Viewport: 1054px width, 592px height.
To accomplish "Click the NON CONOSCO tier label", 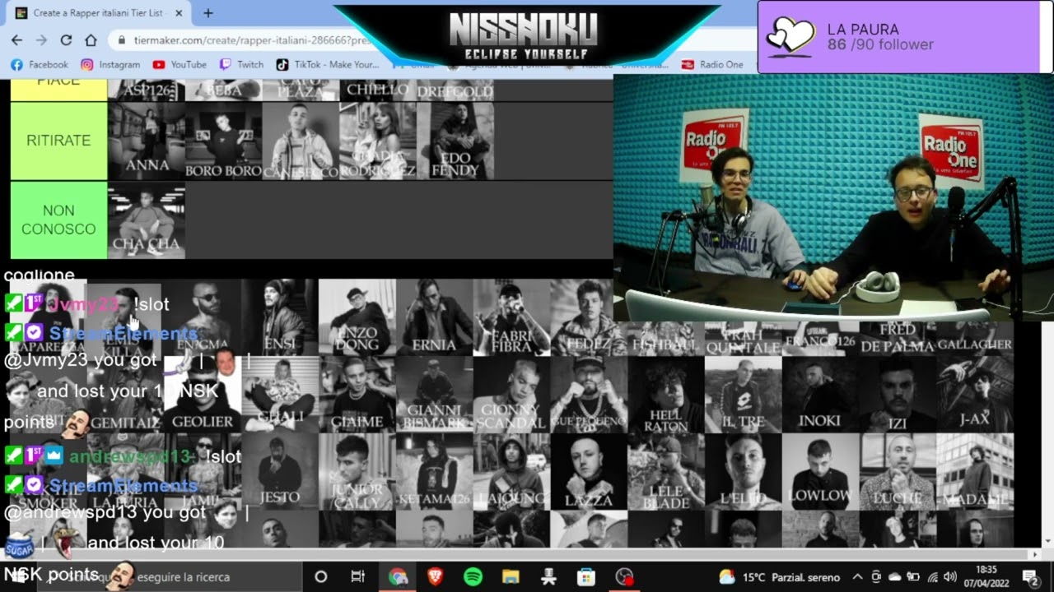I will pos(58,220).
